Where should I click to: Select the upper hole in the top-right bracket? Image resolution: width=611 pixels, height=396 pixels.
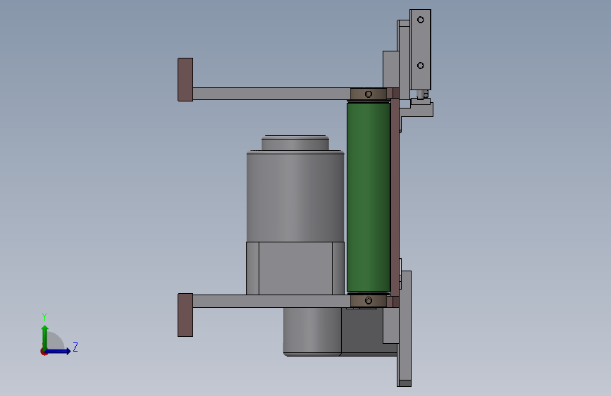[x=421, y=20]
